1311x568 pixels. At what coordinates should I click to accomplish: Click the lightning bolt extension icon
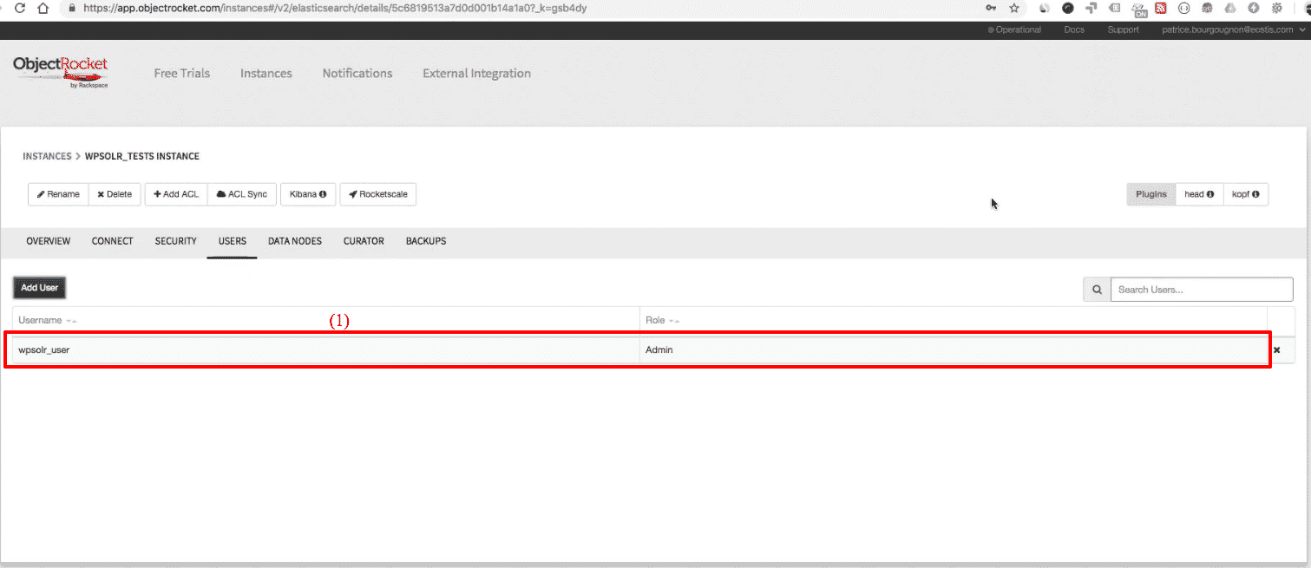[x=1253, y=8]
